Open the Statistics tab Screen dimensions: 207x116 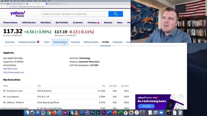click(75, 42)
